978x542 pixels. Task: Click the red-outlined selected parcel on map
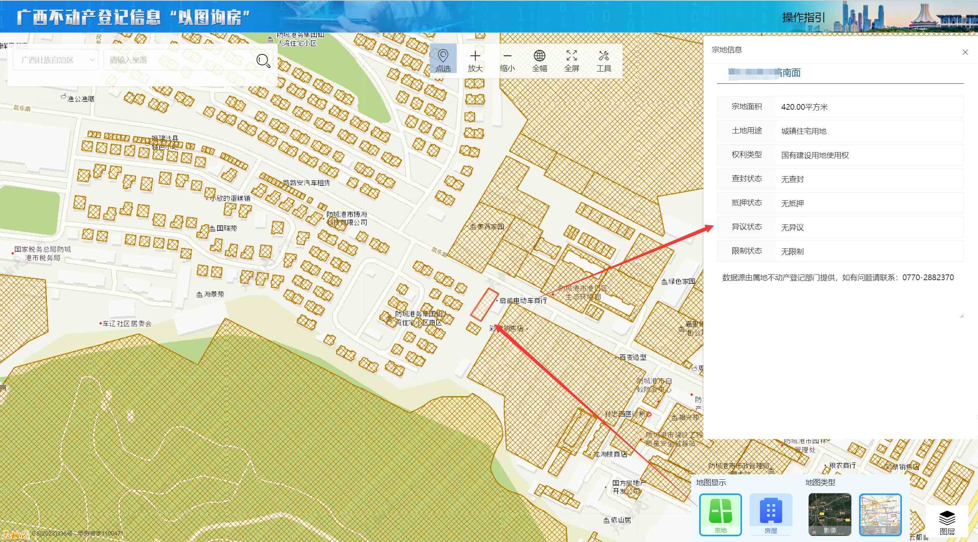[484, 304]
